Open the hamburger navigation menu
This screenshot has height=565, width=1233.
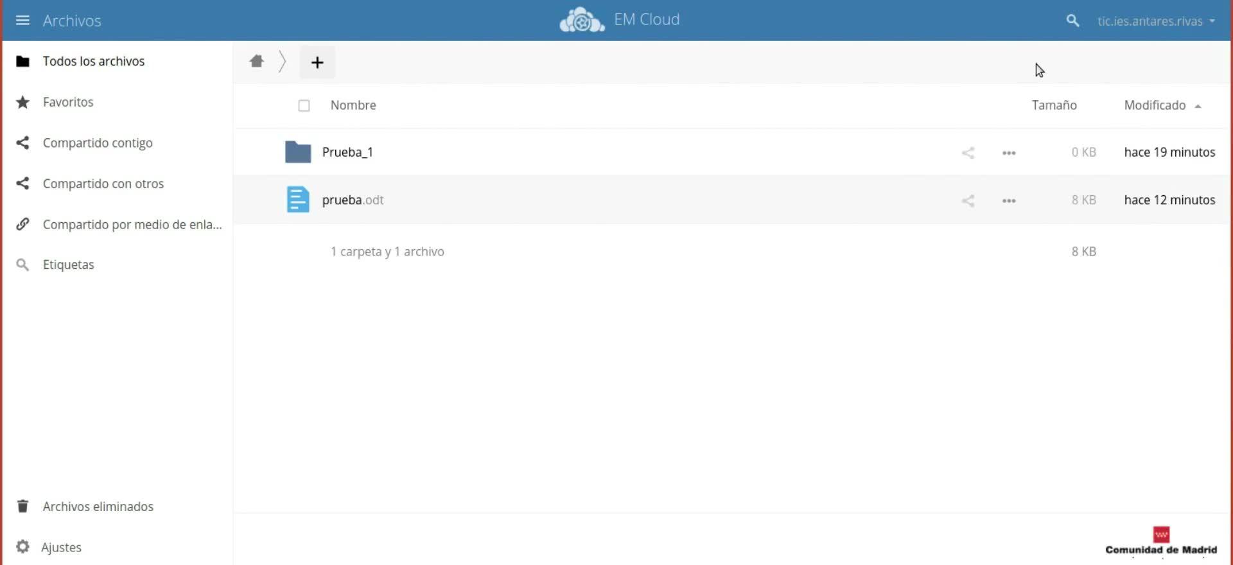tap(22, 21)
